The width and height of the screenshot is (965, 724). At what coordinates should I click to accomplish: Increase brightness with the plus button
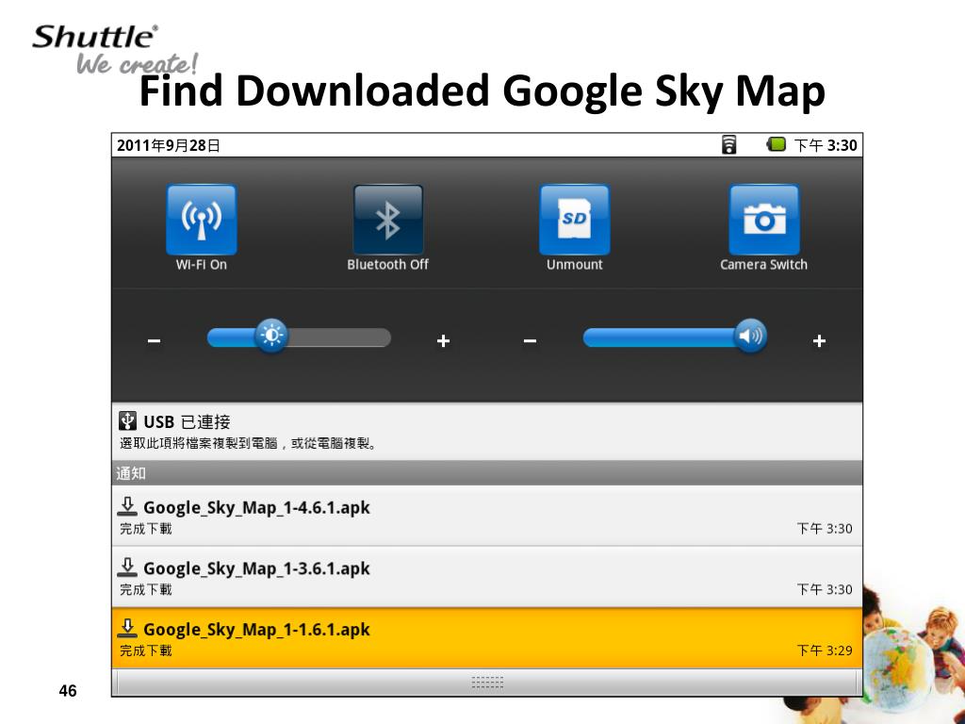pos(443,340)
